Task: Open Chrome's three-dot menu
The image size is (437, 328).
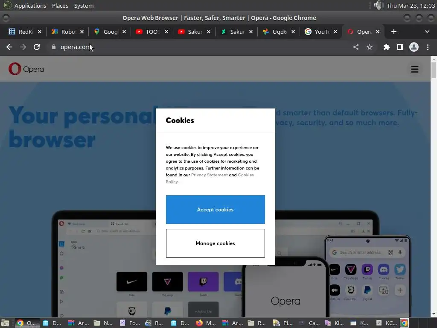Action: click(428, 47)
